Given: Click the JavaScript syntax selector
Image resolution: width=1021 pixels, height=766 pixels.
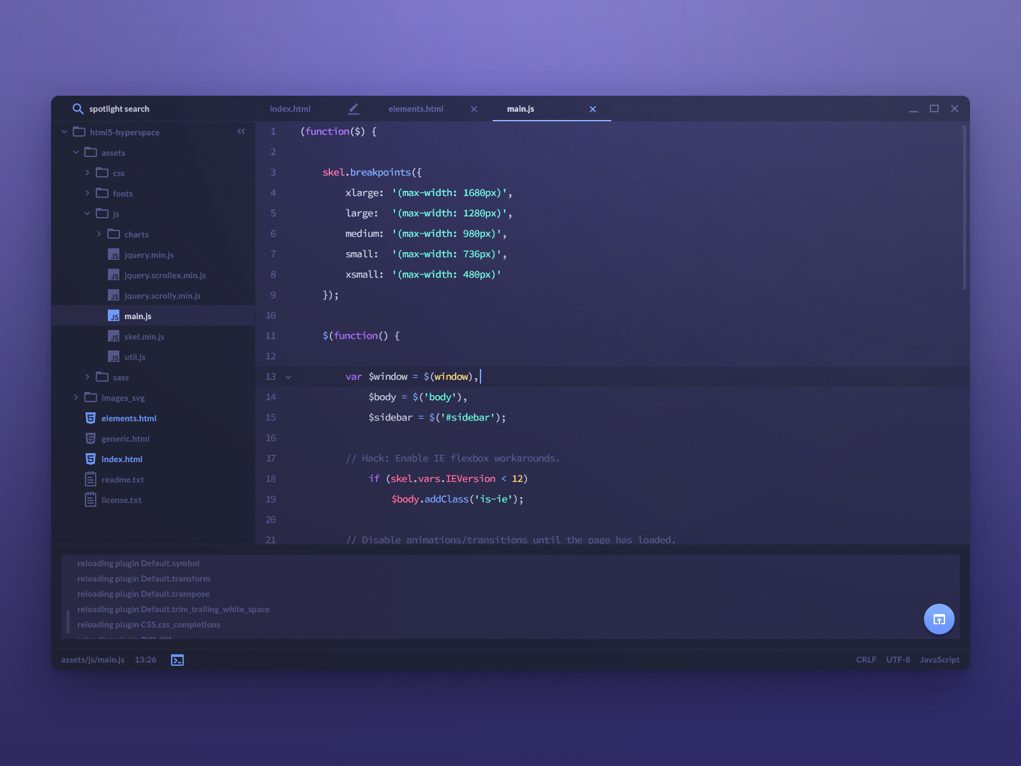Looking at the screenshot, I should pos(939,659).
